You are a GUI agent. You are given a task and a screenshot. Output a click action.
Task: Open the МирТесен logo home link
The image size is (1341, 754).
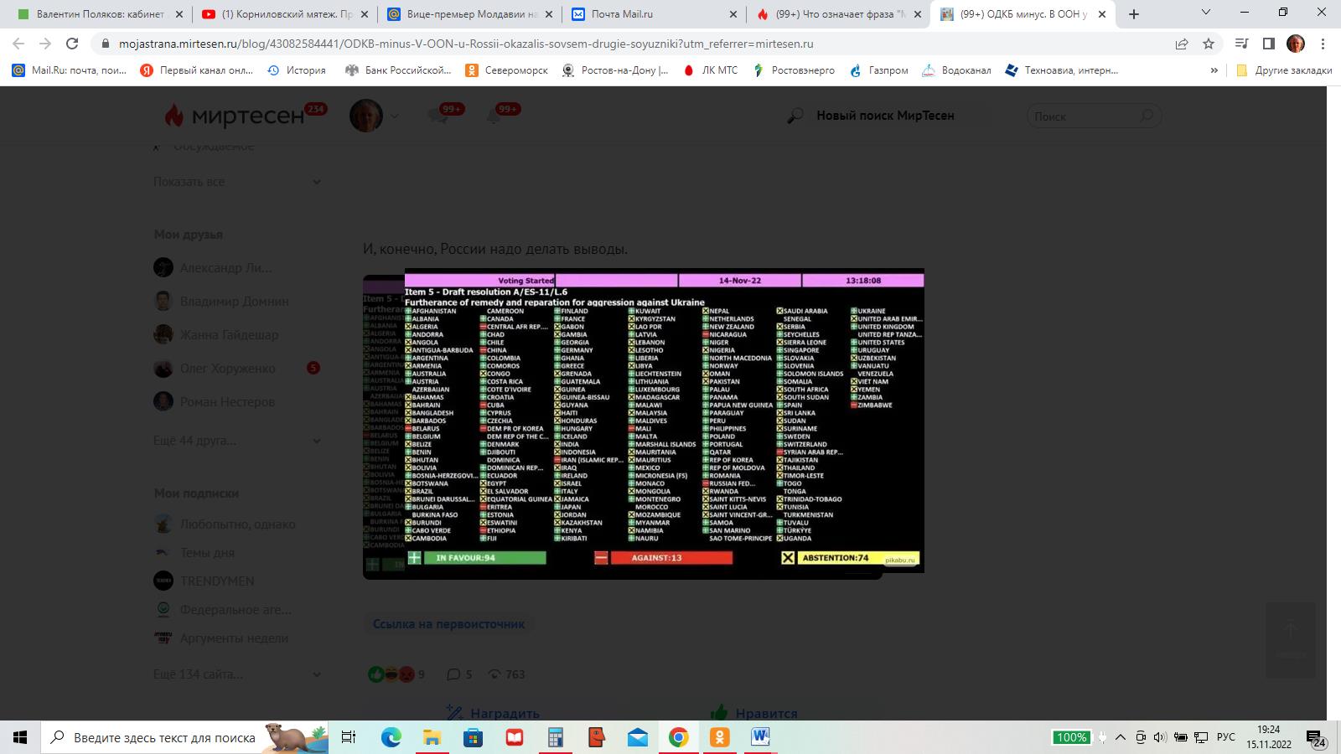pos(234,116)
